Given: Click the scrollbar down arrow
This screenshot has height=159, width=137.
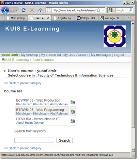Looking at the screenshot, I should point(133,150).
